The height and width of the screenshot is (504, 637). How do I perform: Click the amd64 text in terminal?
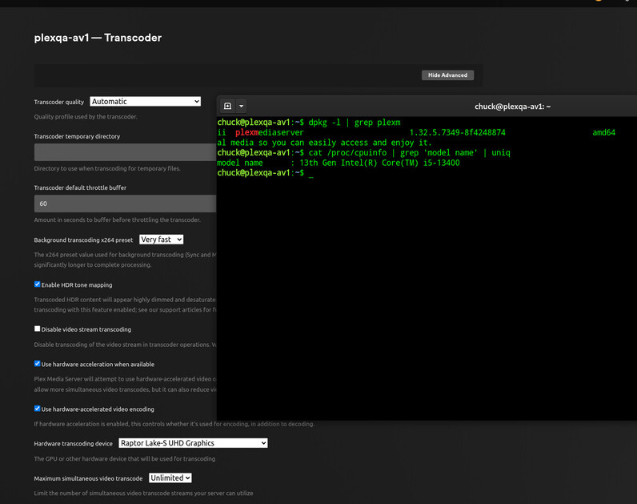tap(603, 132)
